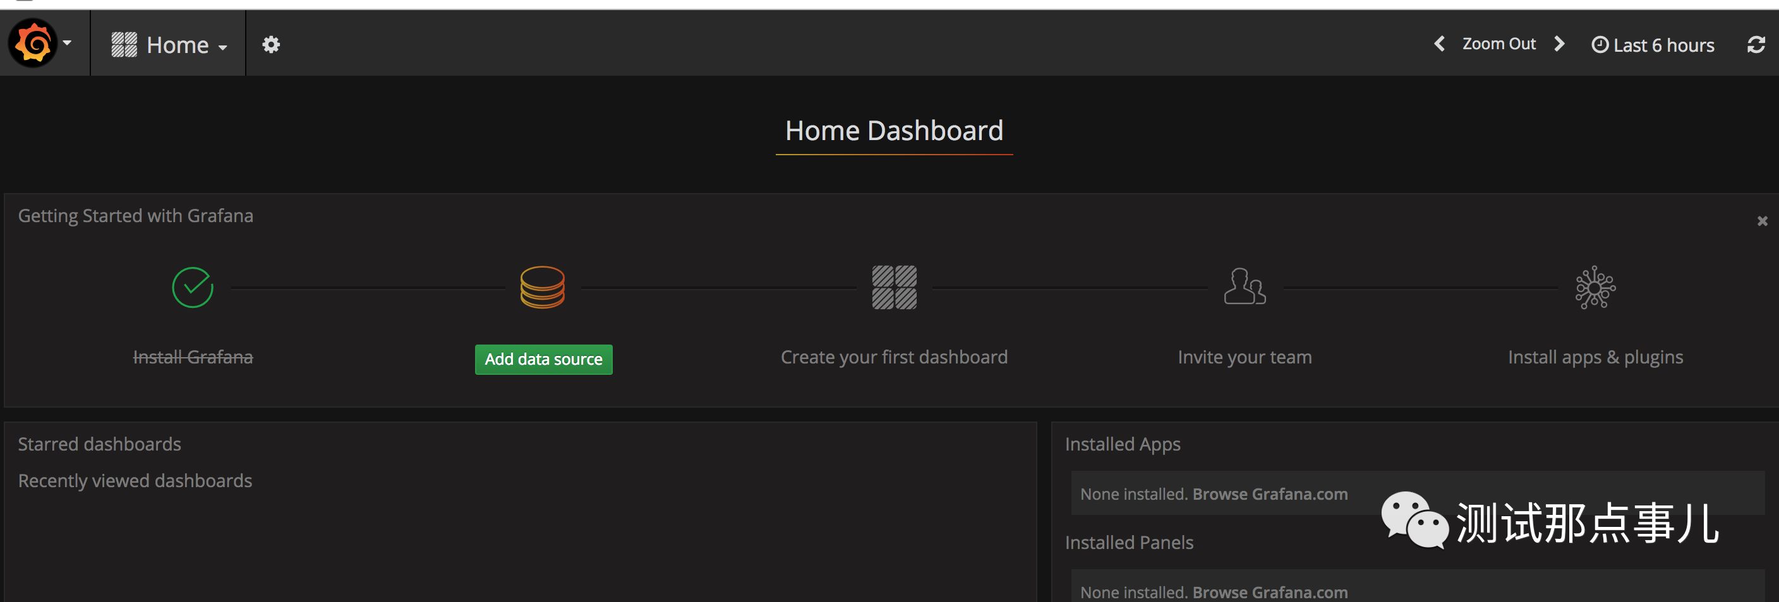Shift time range back with left chevron
Viewport: 1779px width, 602px height.
pyautogui.click(x=1439, y=44)
